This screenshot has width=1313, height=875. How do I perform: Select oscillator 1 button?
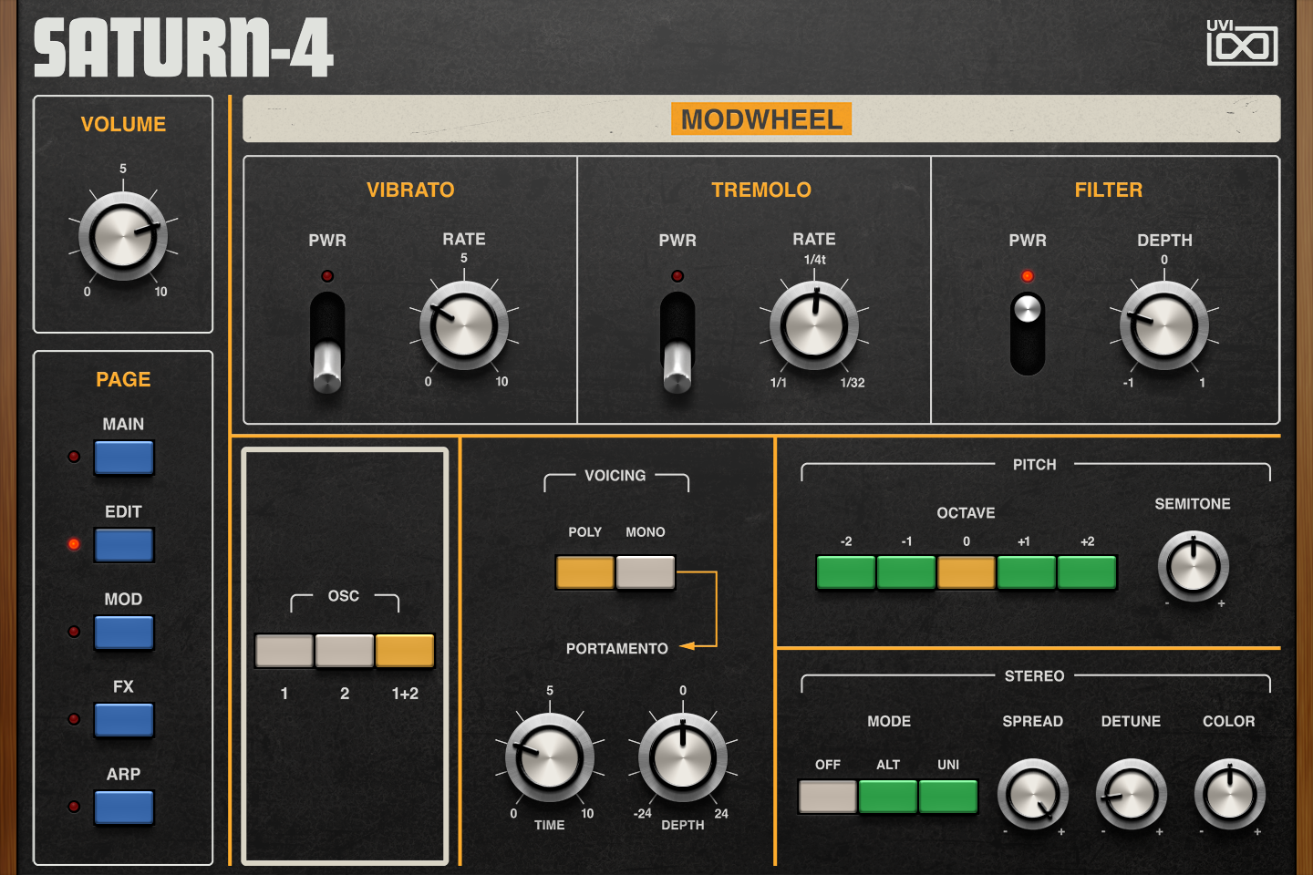pos(284,651)
